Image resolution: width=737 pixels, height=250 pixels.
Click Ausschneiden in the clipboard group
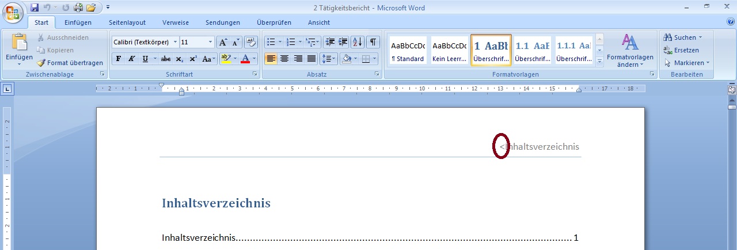click(x=63, y=37)
